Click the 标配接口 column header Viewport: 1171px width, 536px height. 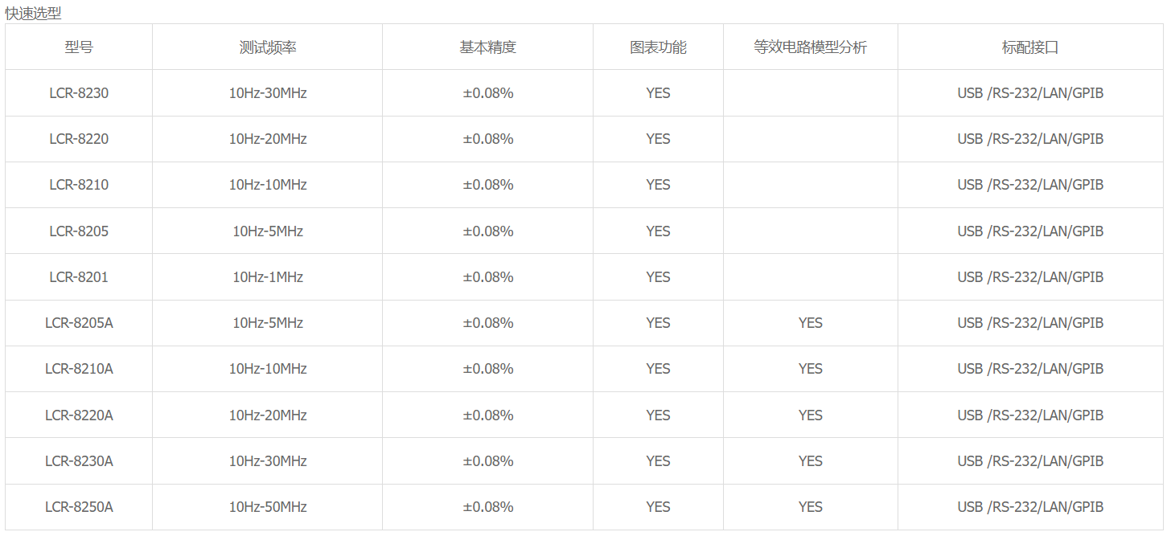(1030, 47)
